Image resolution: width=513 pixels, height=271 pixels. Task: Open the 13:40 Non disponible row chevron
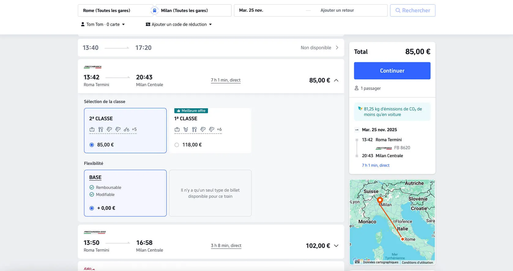337,48
